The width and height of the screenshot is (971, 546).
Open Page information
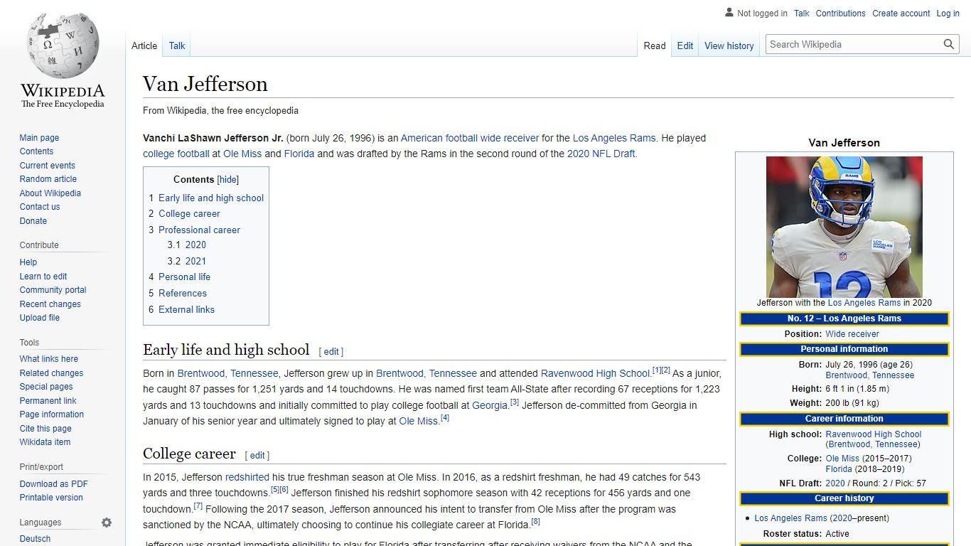click(x=51, y=414)
